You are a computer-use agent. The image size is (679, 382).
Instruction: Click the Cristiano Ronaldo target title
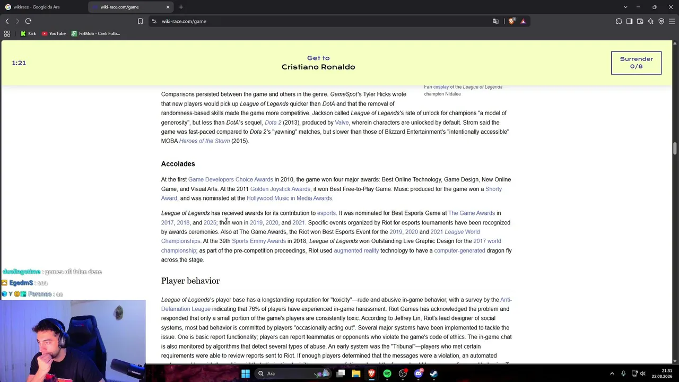(318, 67)
